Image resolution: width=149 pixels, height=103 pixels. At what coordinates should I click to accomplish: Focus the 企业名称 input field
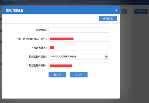79,30
